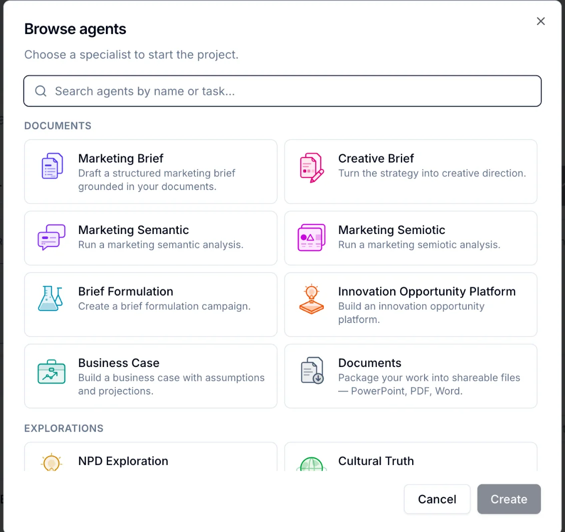The image size is (565, 532).
Task: Click 'Create a brief formulation campaign' text
Action: pos(164,306)
